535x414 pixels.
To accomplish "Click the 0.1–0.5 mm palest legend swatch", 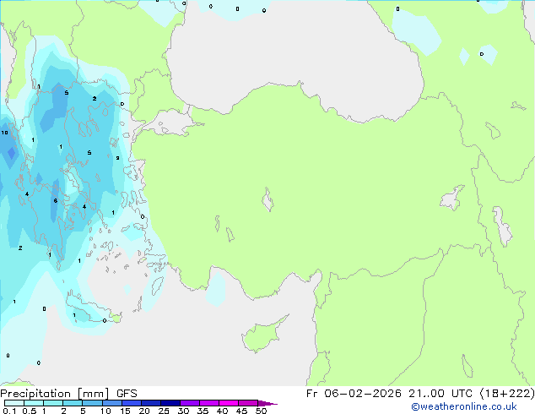I will click(x=14, y=403).
